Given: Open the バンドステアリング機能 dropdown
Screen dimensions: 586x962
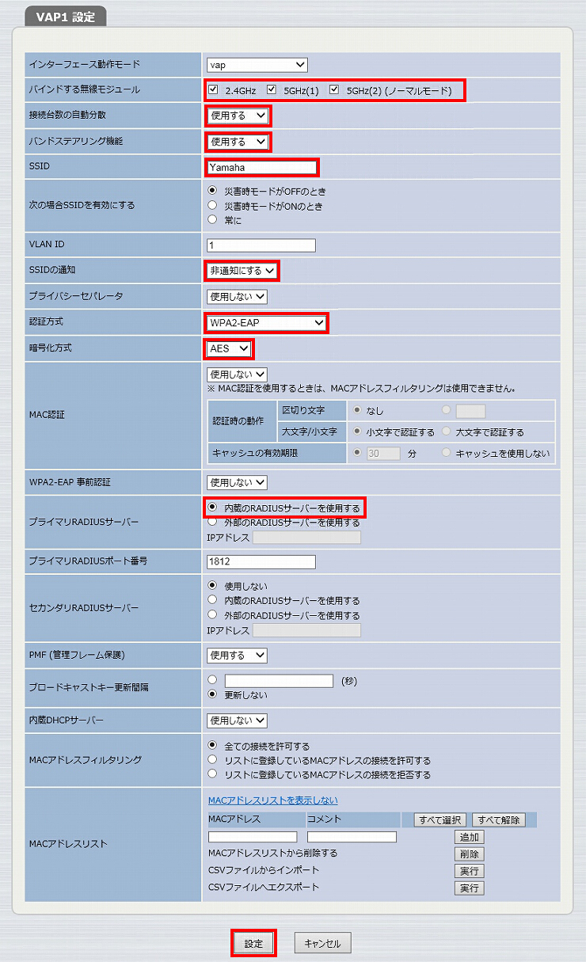Looking at the screenshot, I should point(238,142).
